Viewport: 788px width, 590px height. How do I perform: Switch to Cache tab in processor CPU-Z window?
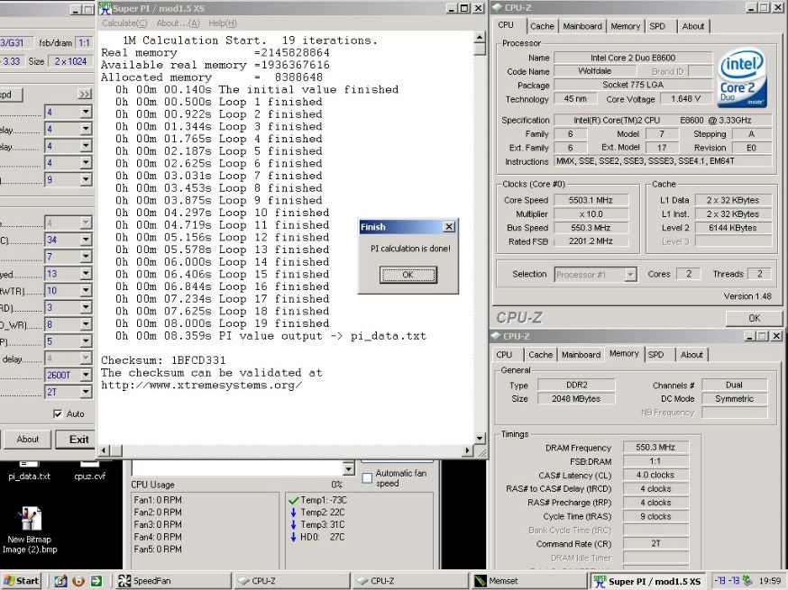click(542, 26)
